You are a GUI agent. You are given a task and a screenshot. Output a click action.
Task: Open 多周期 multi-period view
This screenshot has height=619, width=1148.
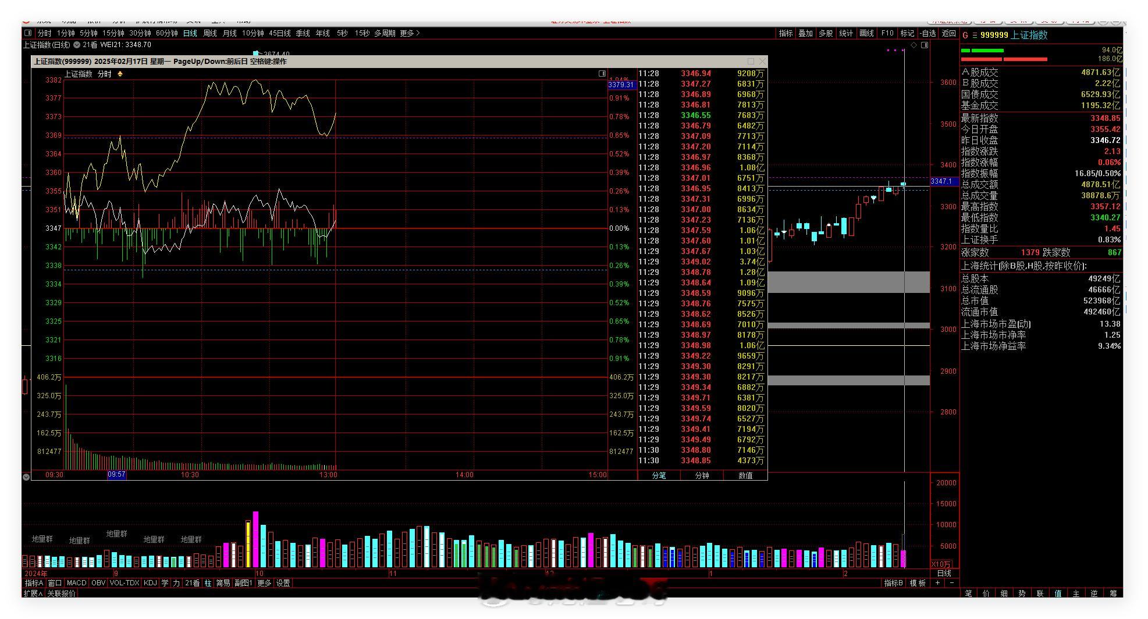tap(385, 33)
